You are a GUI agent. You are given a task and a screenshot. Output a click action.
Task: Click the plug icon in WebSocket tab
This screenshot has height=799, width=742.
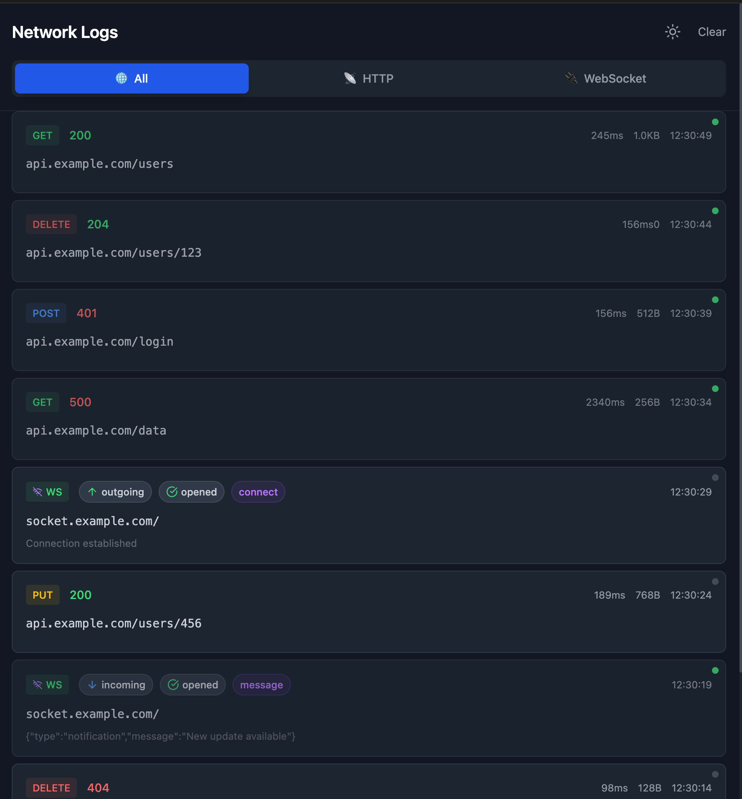coord(571,78)
